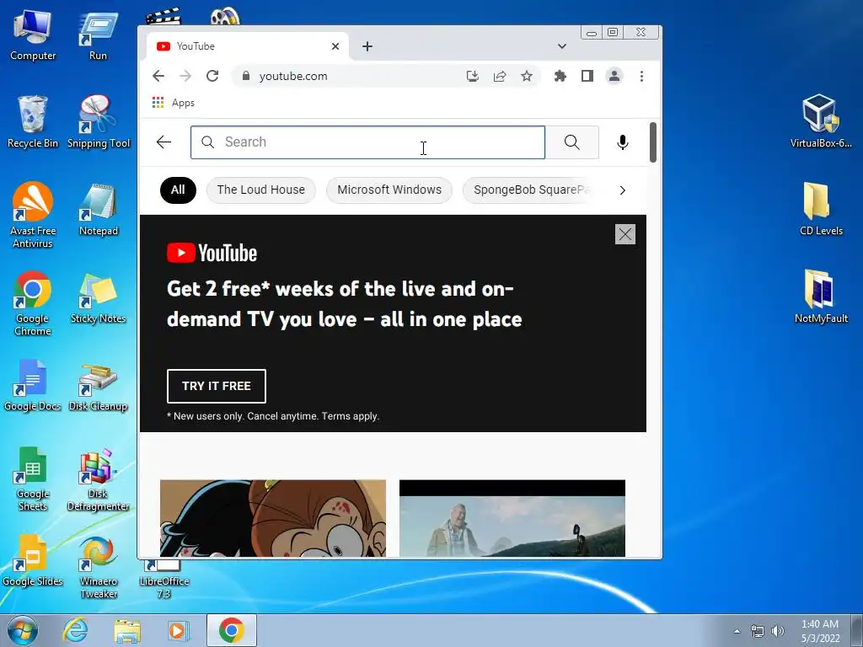Click Chrome taskbar button
This screenshot has height=647, width=863.
coord(232,630)
